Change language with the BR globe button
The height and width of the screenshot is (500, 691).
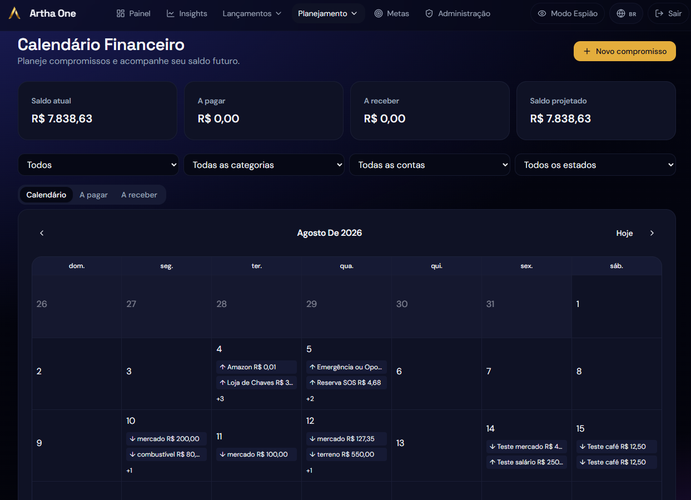click(627, 13)
